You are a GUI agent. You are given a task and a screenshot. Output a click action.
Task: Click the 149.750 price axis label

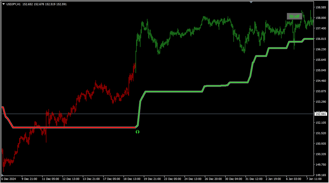tap(321, 165)
